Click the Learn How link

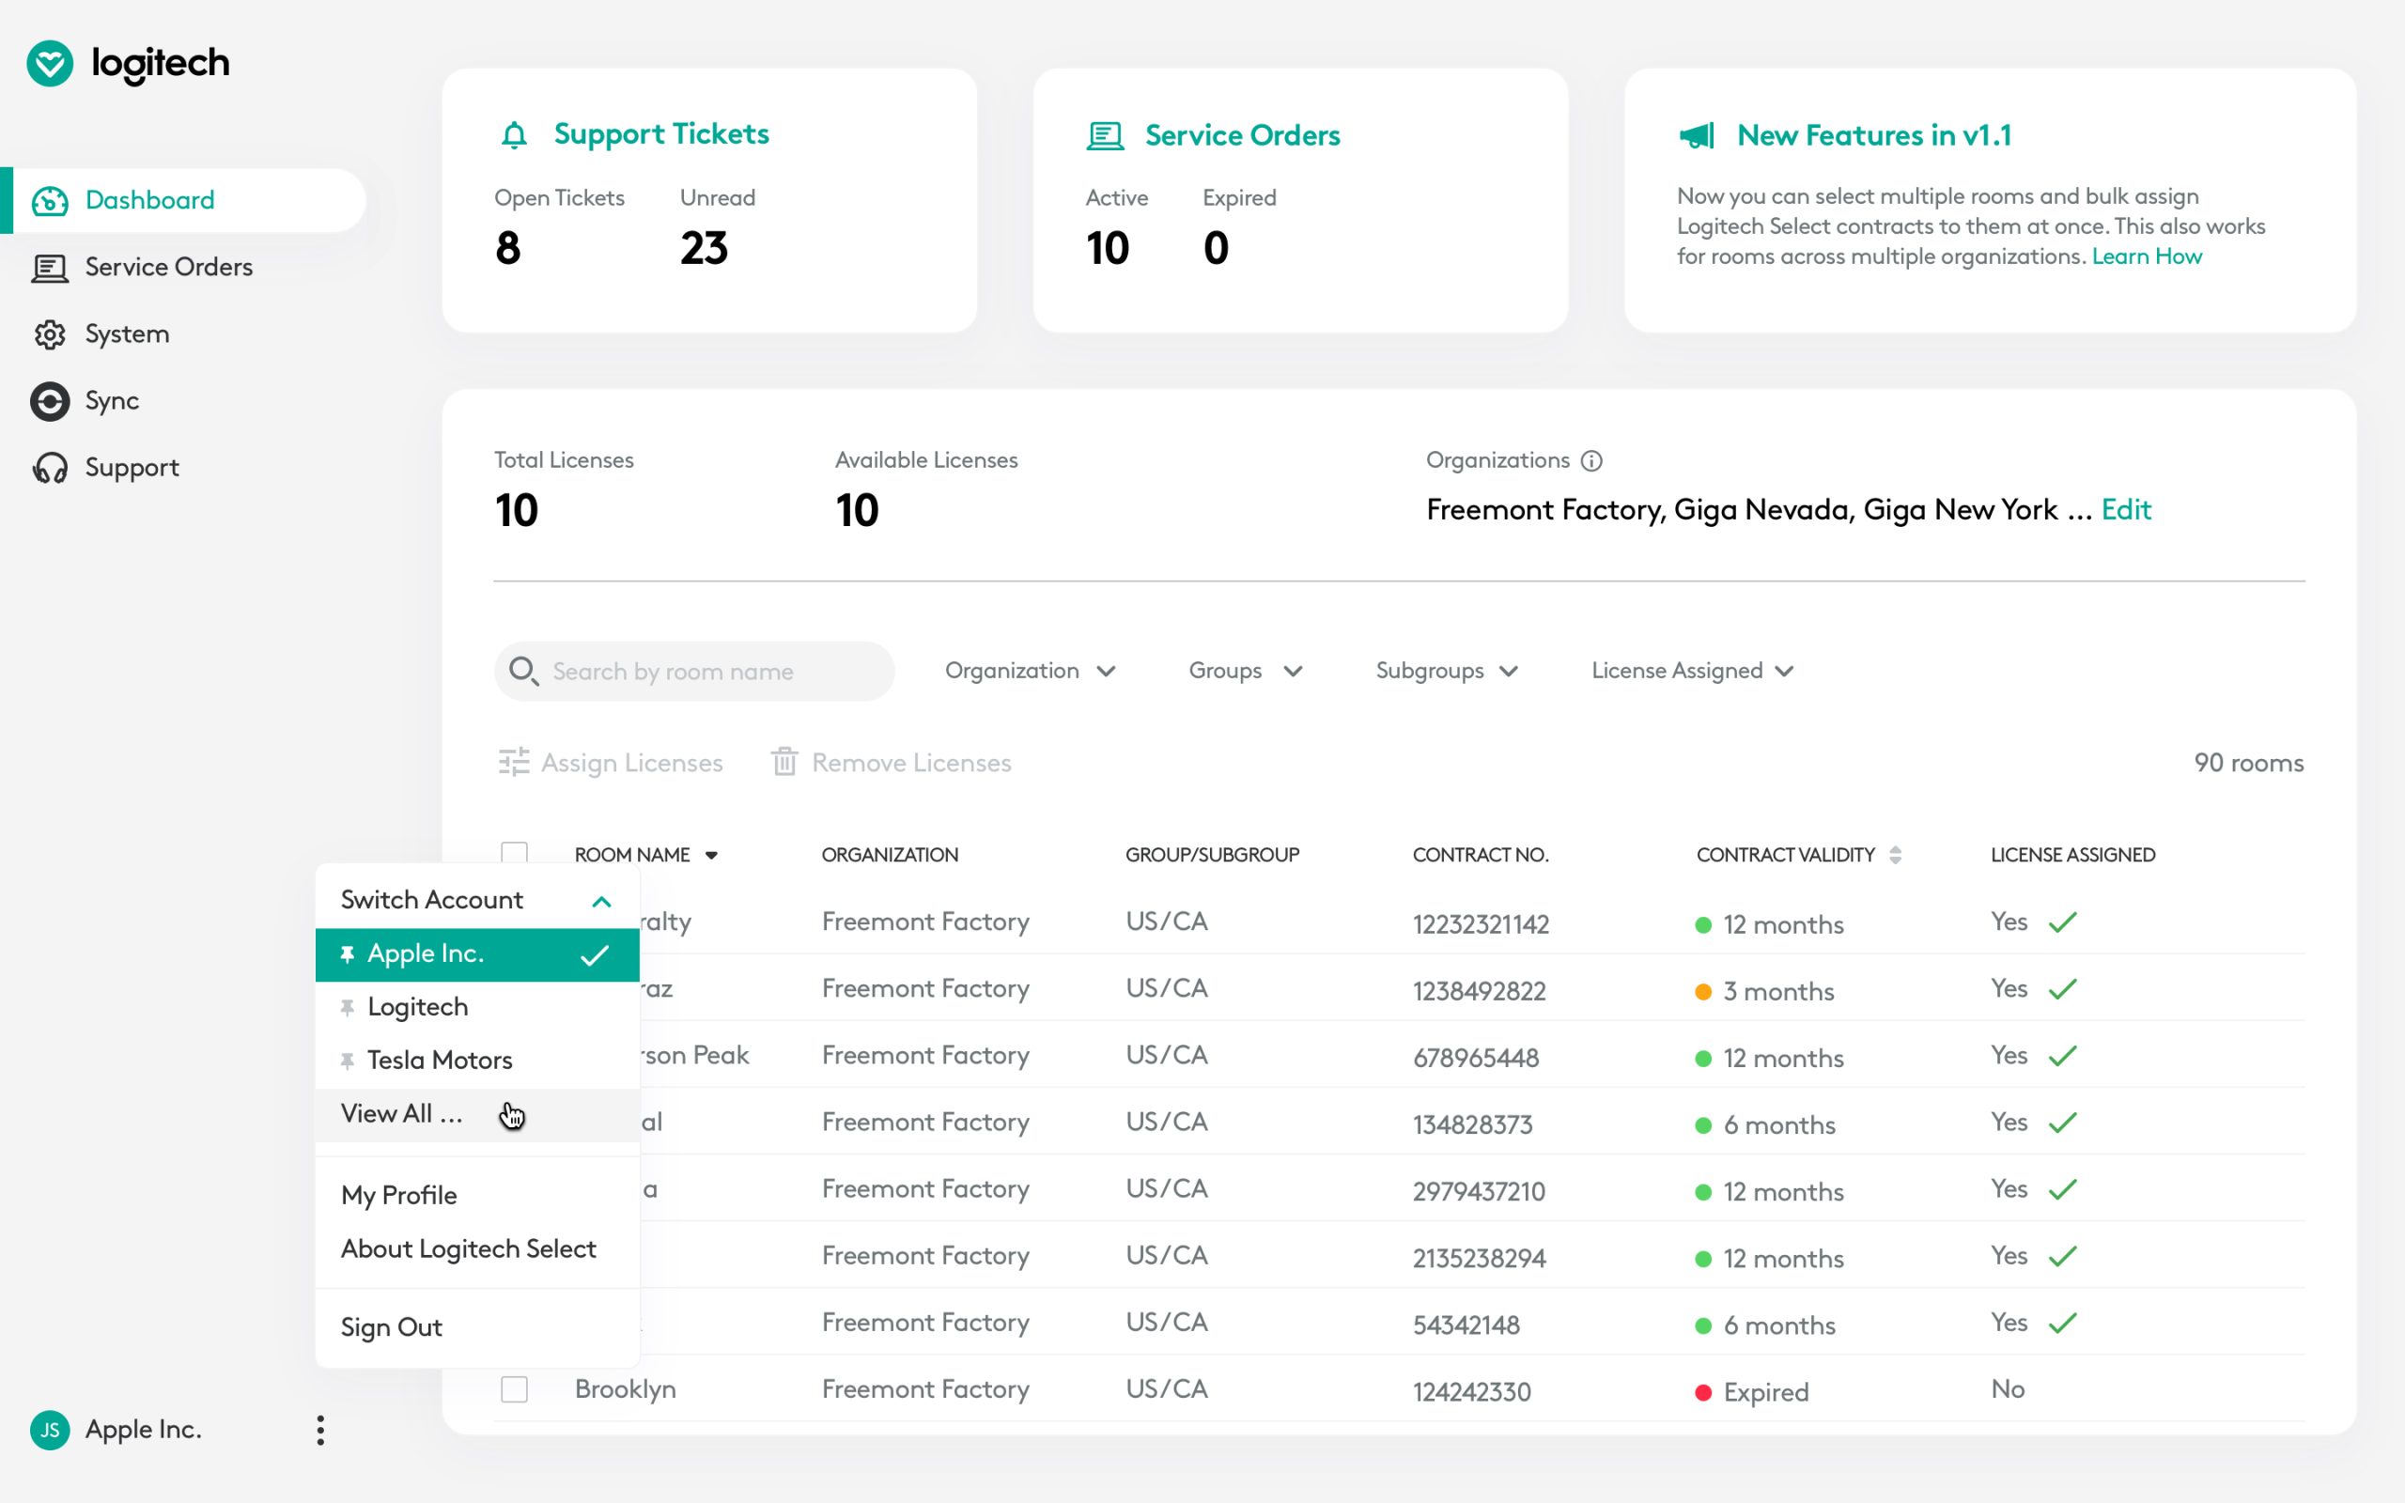pyautogui.click(x=2147, y=256)
